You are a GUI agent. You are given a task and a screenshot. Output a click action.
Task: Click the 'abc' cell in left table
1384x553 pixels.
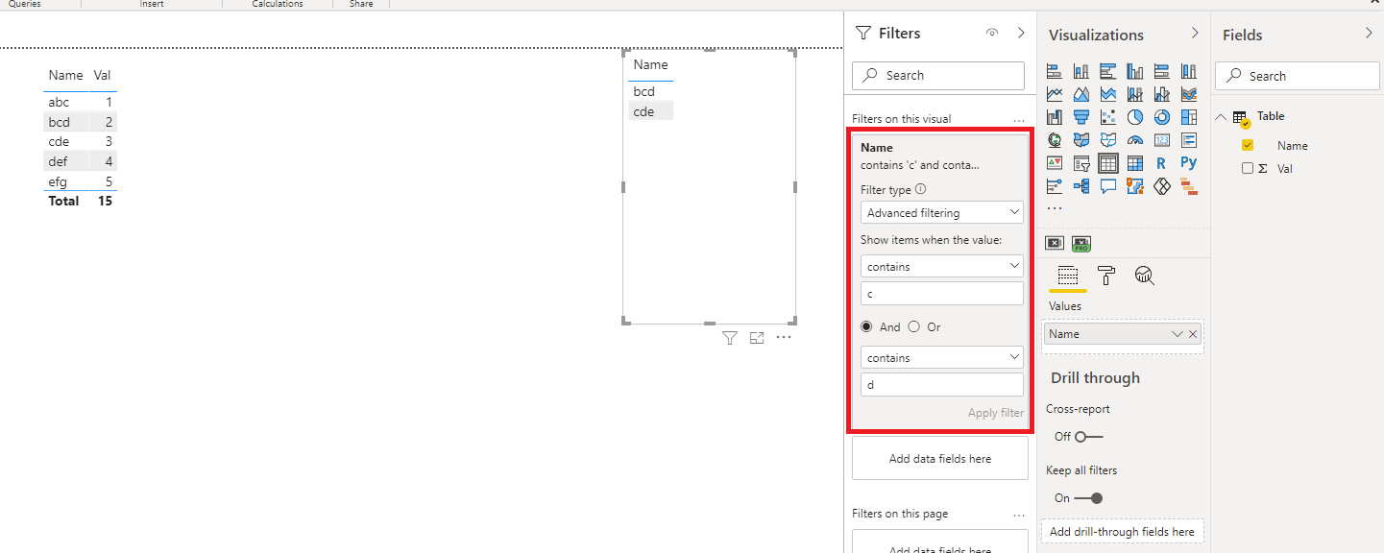59,103
